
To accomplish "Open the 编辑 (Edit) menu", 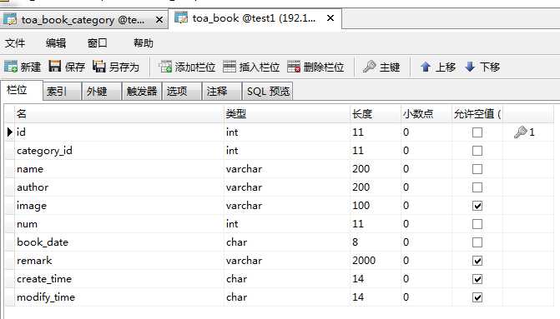I will [x=56, y=43].
